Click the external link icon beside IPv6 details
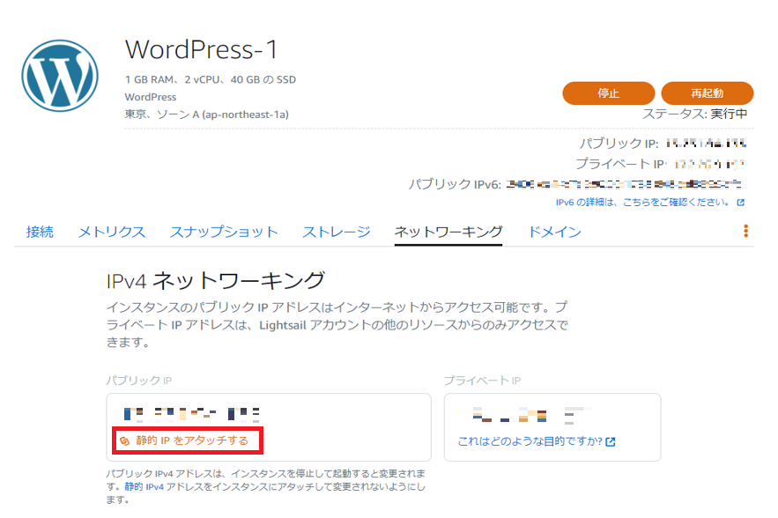 [741, 203]
